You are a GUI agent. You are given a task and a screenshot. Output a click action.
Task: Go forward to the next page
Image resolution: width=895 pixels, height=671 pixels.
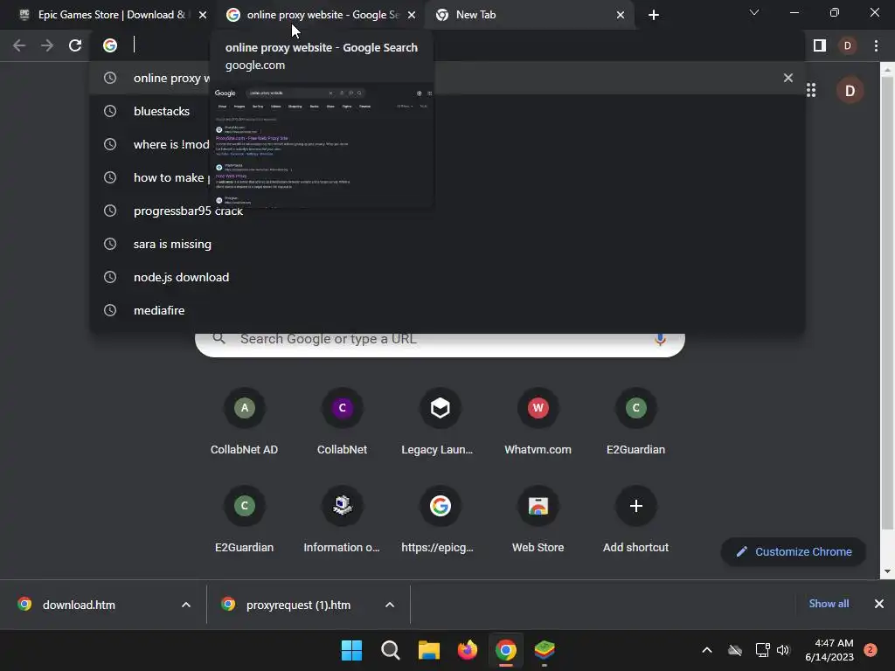(x=47, y=45)
